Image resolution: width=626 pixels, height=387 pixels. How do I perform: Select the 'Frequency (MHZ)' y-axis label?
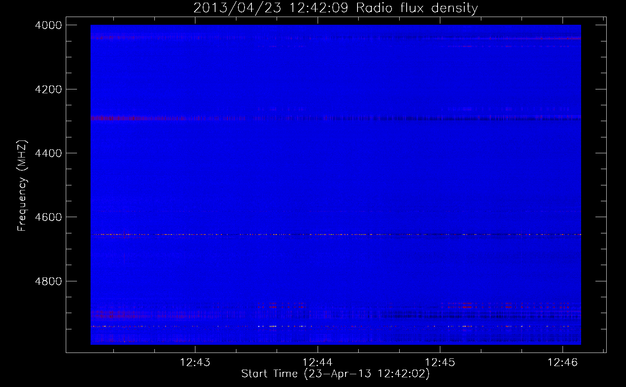[22, 186]
